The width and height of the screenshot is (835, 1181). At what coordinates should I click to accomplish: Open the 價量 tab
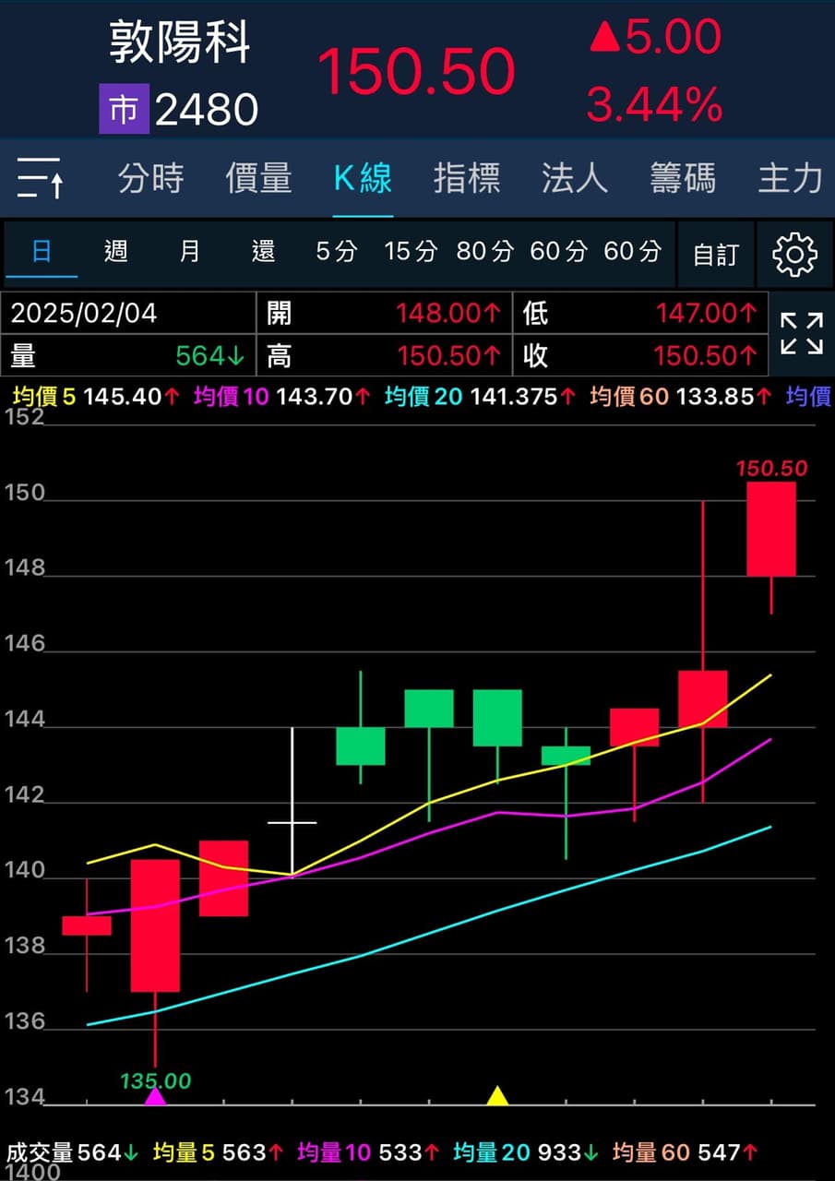pyautogui.click(x=258, y=177)
